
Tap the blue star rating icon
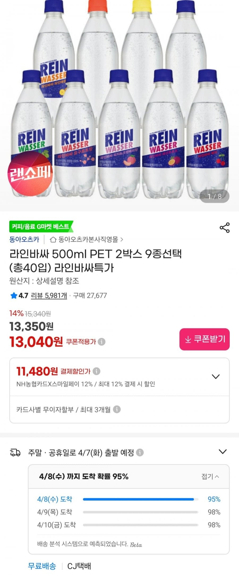coord(14,296)
